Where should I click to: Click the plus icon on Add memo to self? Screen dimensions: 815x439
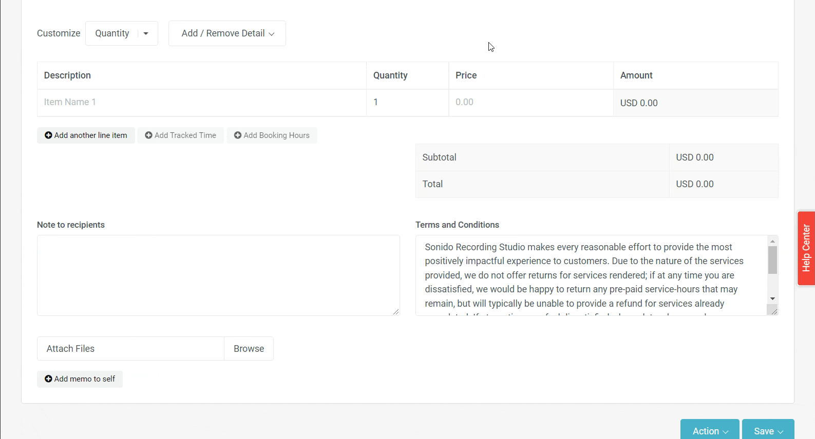click(48, 379)
